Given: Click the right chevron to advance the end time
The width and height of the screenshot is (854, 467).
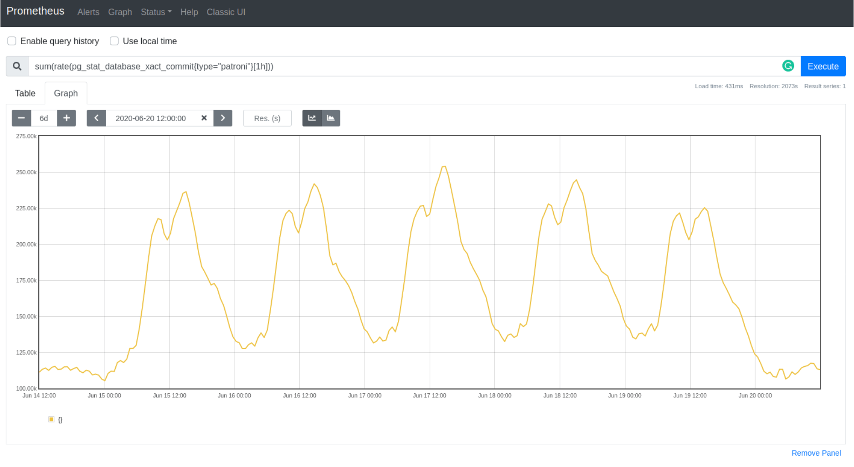Looking at the screenshot, I should [x=223, y=118].
